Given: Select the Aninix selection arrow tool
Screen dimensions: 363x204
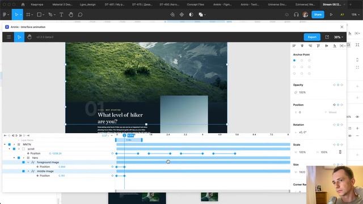Looking at the screenshot, I should (x=19, y=37).
